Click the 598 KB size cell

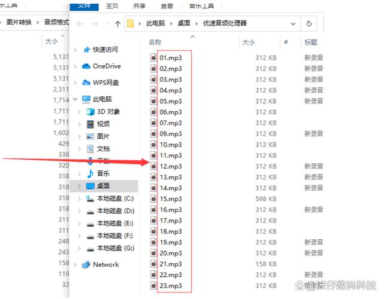pyautogui.click(x=266, y=199)
